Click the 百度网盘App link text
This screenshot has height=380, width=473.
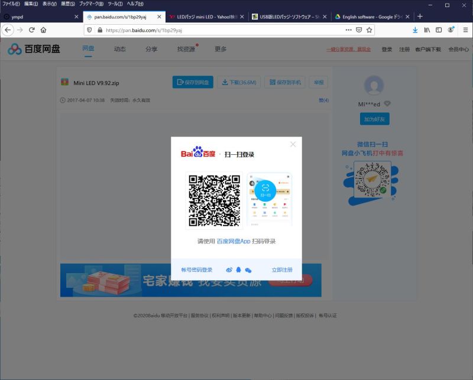pyautogui.click(x=234, y=242)
